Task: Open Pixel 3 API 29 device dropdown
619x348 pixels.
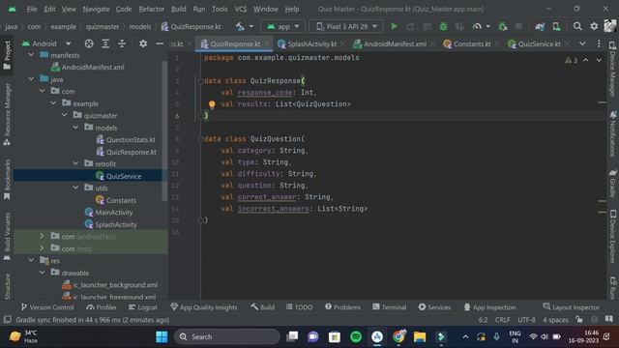Action: point(346,26)
